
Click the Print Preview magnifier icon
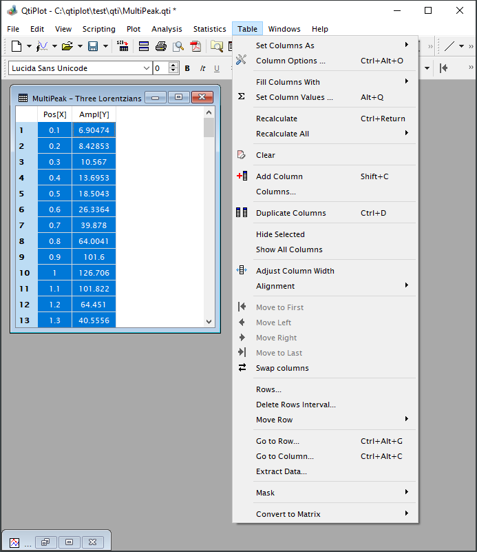[x=178, y=46]
